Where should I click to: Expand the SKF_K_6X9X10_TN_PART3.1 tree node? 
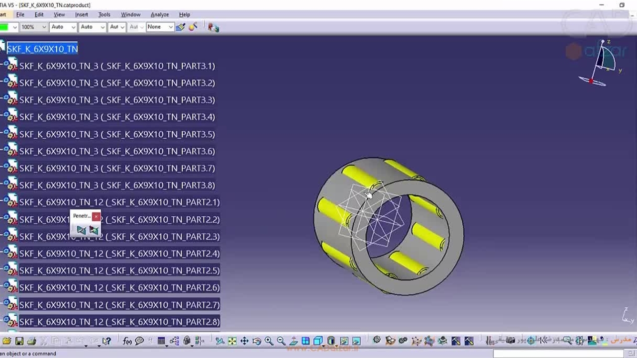[3, 65]
